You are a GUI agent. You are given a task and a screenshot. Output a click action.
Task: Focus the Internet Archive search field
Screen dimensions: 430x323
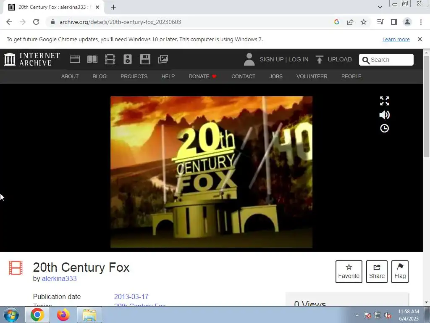pyautogui.click(x=386, y=60)
